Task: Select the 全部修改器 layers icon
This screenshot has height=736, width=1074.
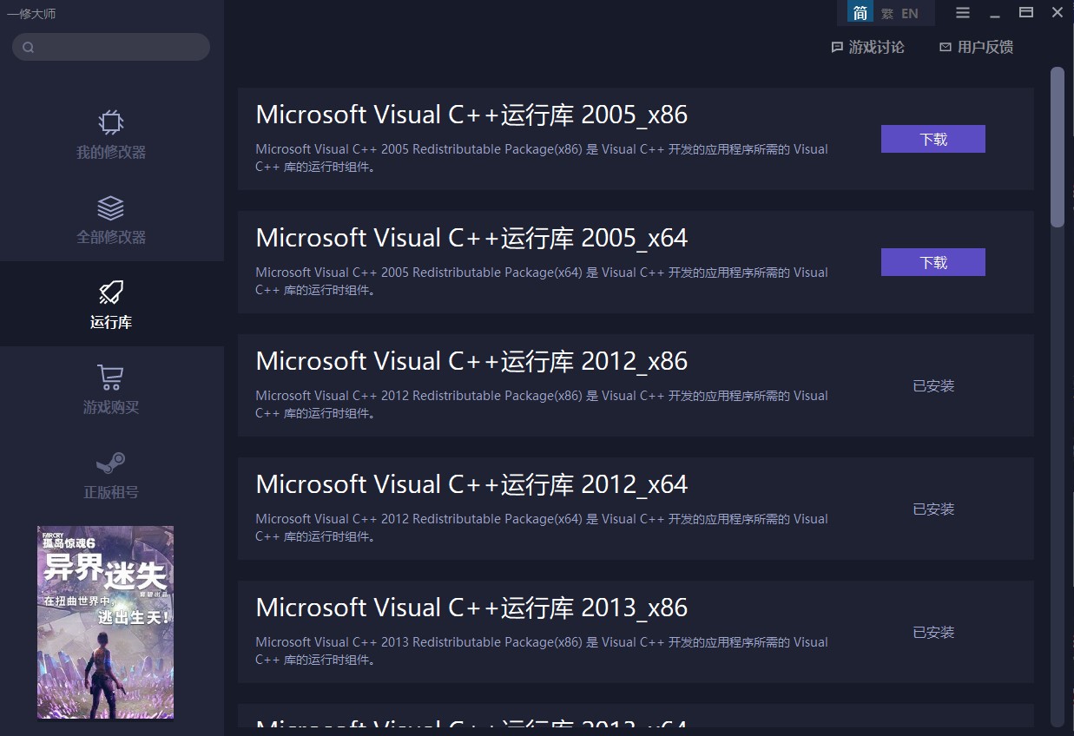Action: pos(110,208)
